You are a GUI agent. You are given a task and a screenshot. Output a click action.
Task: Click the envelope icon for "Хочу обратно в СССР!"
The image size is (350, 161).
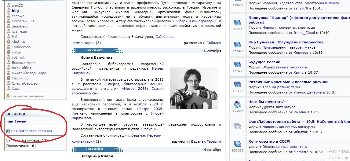[x=237, y=144]
